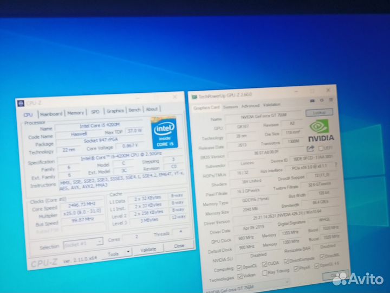Click the Driver Version field in GPU-Z
Image resolution: width=390 pixels, height=293 pixels.
(287, 215)
